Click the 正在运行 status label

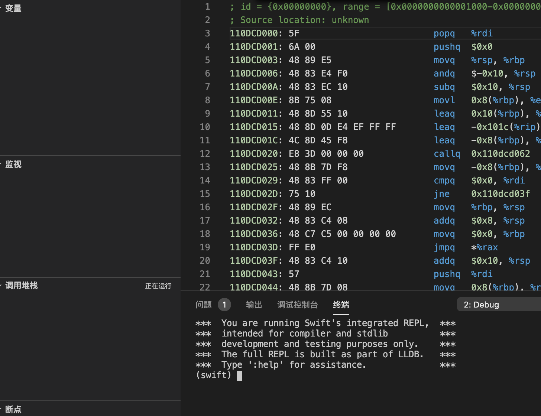(x=158, y=286)
